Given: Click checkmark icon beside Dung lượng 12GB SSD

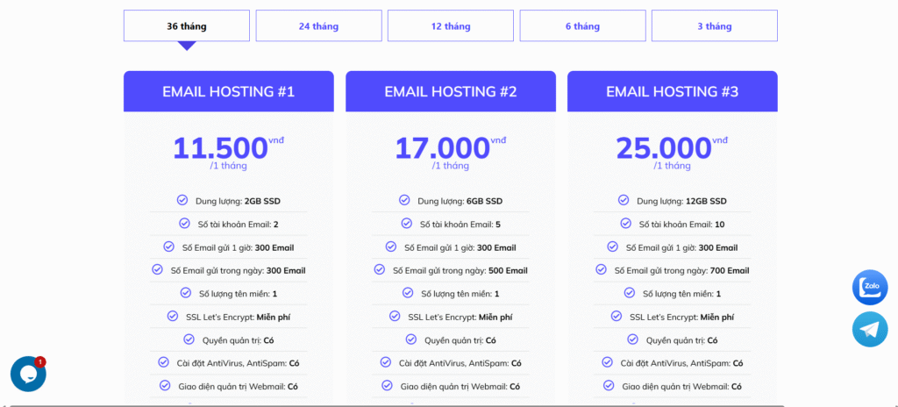Looking at the screenshot, I should coord(624,200).
